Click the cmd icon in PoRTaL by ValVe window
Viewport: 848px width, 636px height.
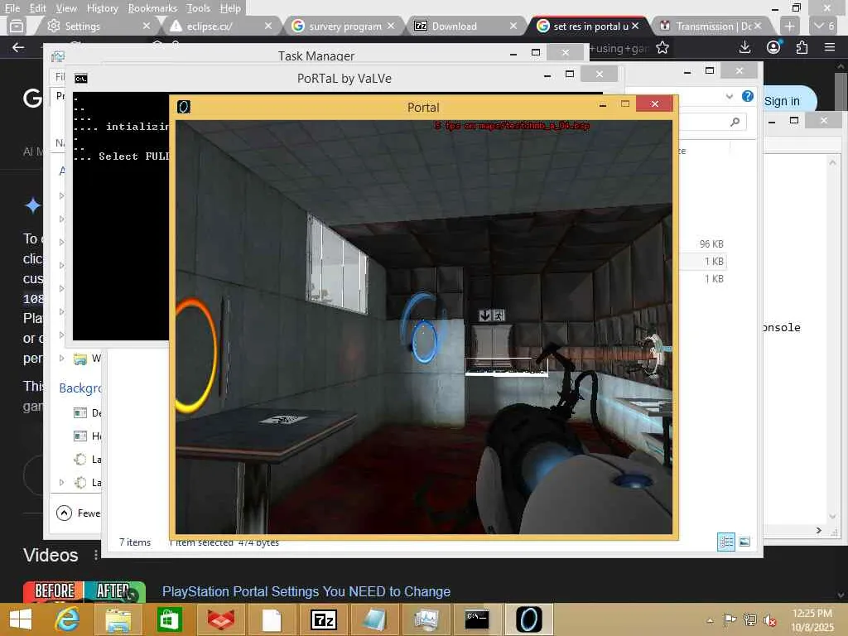pos(80,79)
